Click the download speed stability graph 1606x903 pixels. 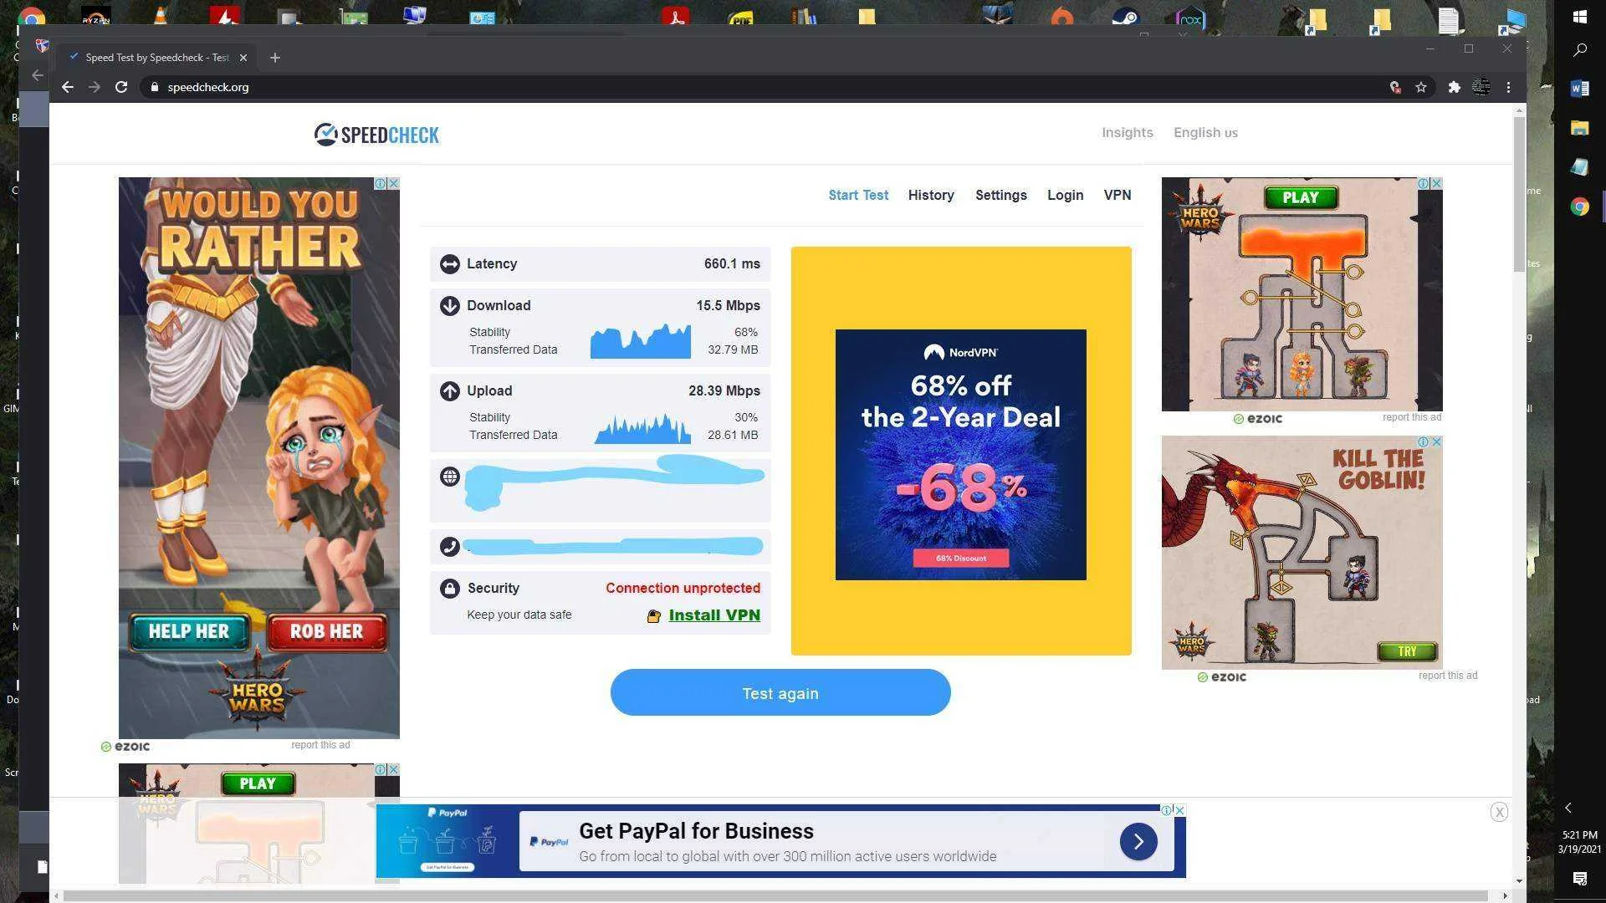641,341
